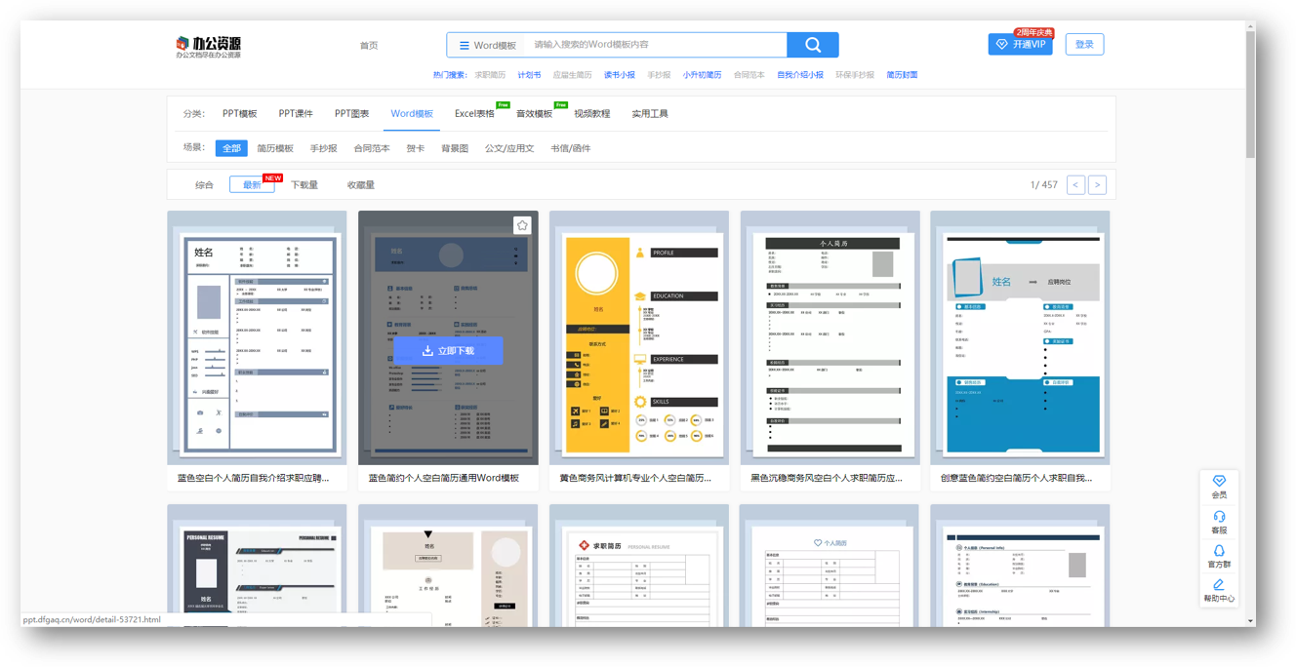Switch to the 音效模板 category tab
This screenshot has height=667, width=1296.
click(x=534, y=114)
